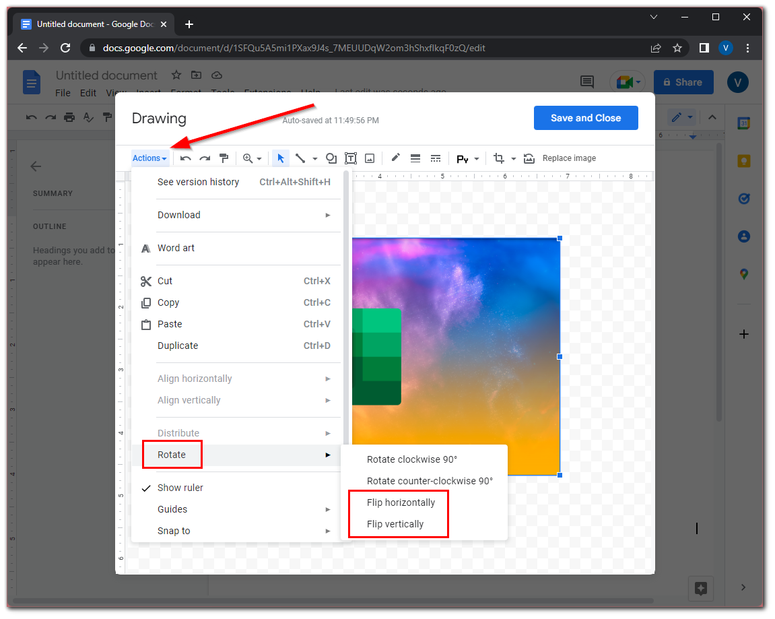Insert a Text box
775x619 pixels.
[350, 158]
